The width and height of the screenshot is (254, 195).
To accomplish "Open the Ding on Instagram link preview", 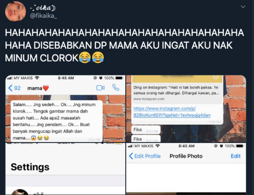I will [177, 93].
